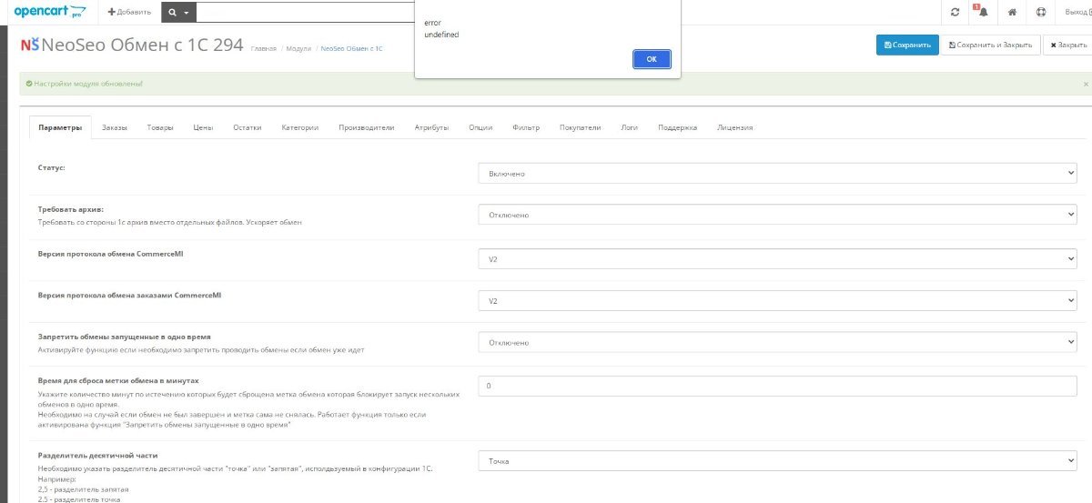Open the Опции tab
Image resolution: width=1092 pixels, height=503 pixels.
[x=480, y=127]
